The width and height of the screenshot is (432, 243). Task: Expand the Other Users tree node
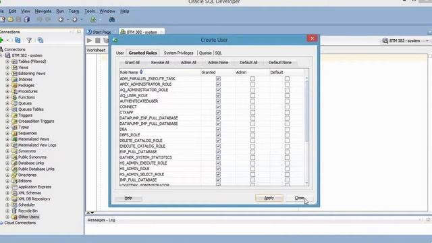(7, 217)
